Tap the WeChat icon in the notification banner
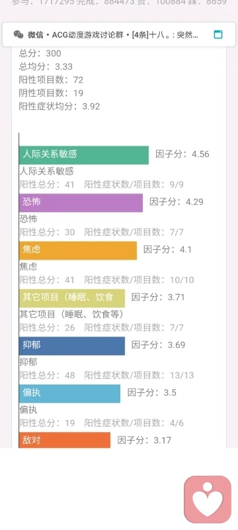 tap(19, 34)
